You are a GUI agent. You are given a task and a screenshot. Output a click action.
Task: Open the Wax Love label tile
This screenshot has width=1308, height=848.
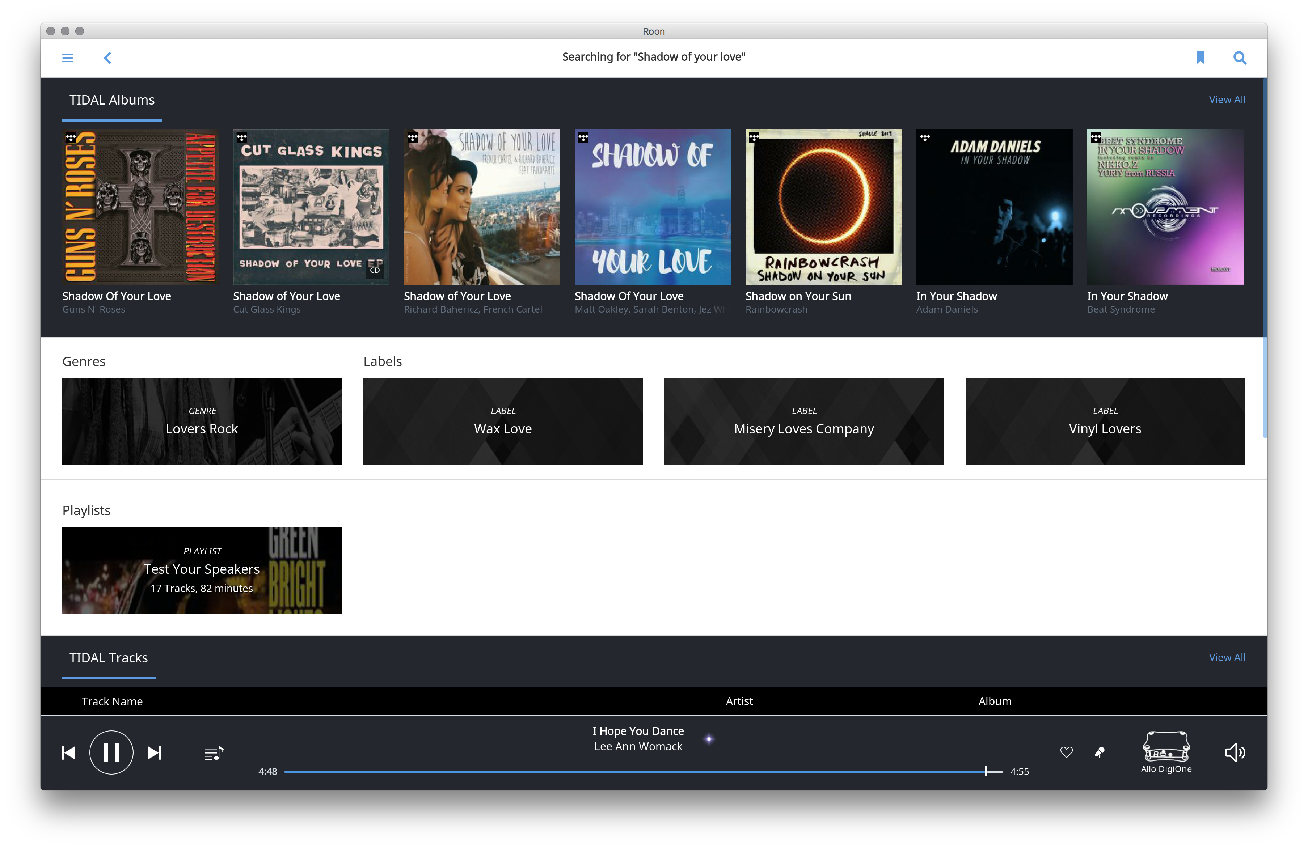coord(503,421)
